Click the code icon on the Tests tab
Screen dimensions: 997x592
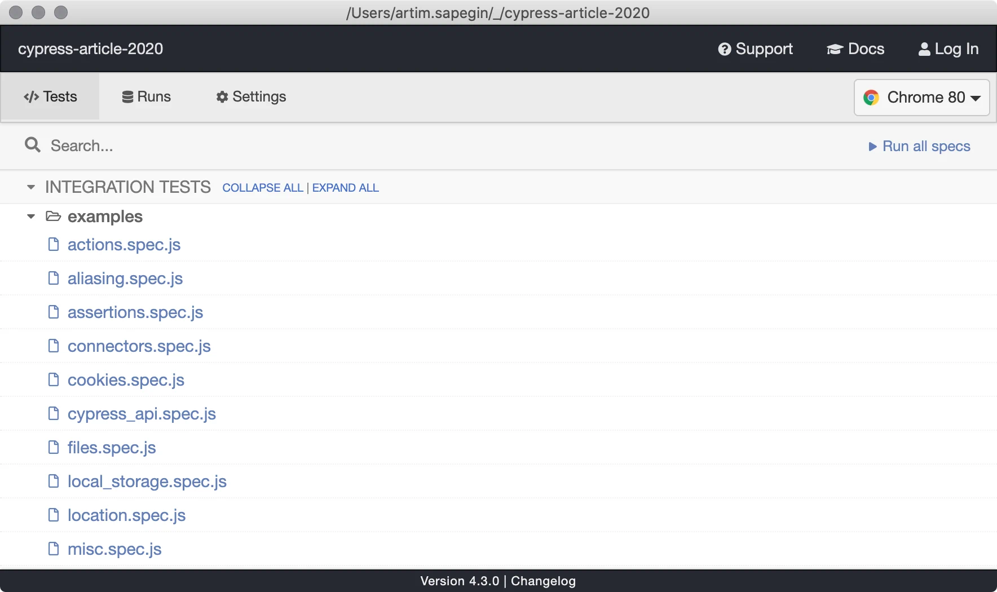(x=30, y=96)
